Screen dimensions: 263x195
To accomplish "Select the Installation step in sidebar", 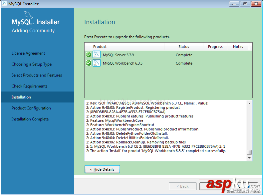I will pos(38,97).
